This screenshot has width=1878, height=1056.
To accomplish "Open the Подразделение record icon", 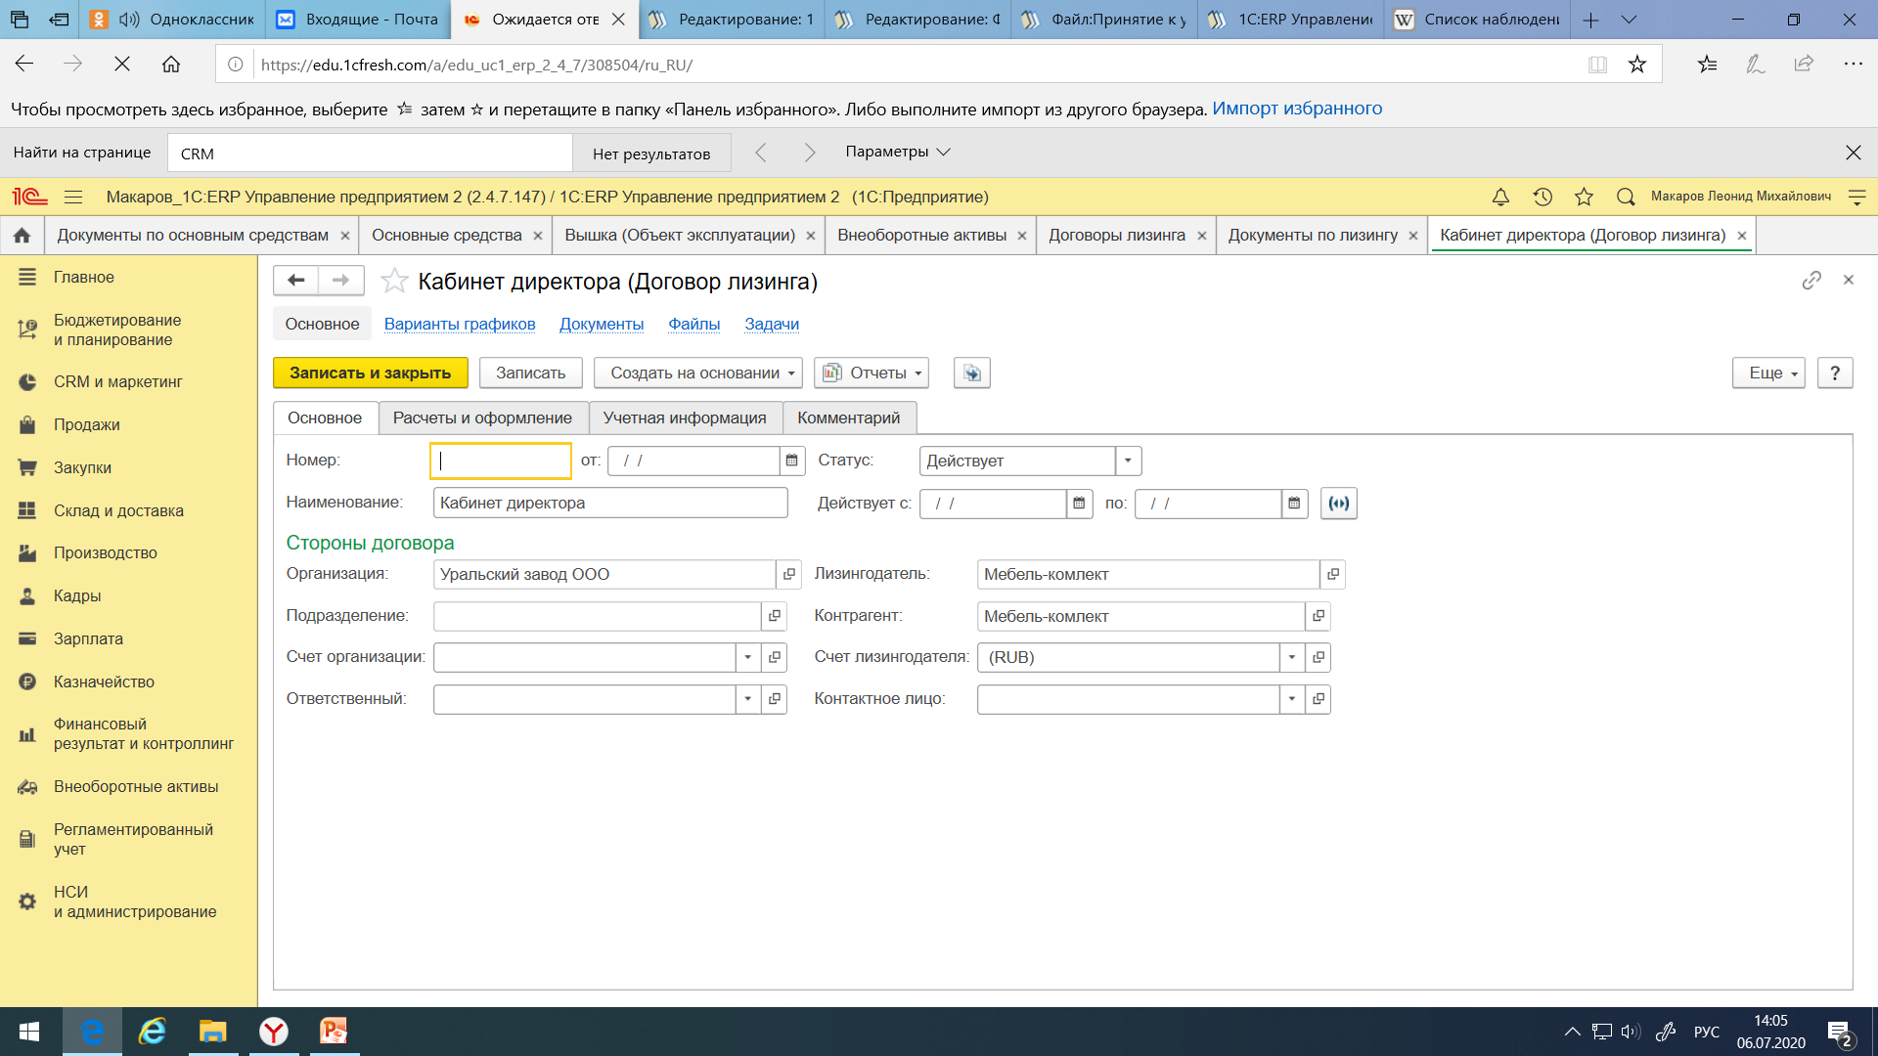I will [x=775, y=617].
